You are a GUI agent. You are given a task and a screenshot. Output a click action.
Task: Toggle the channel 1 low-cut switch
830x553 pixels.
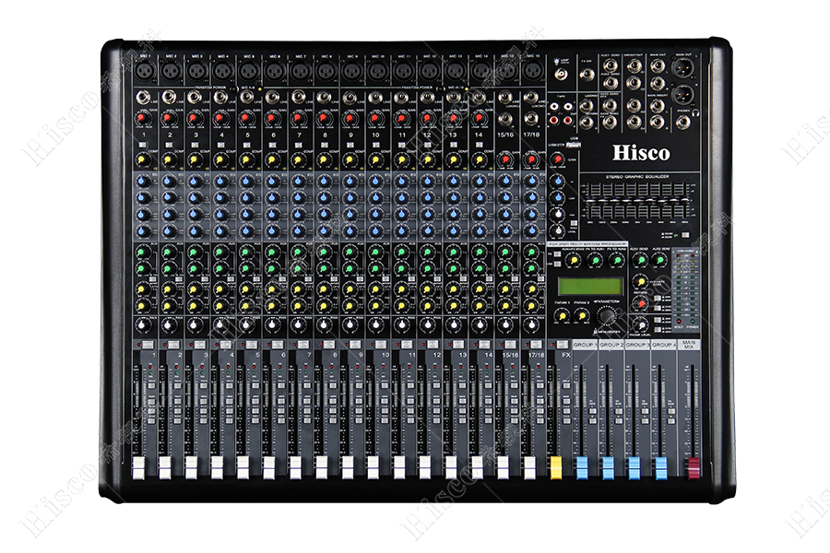[144, 147]
